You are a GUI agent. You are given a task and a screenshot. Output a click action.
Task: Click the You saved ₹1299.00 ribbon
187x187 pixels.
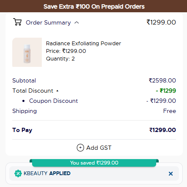point(94,163)
